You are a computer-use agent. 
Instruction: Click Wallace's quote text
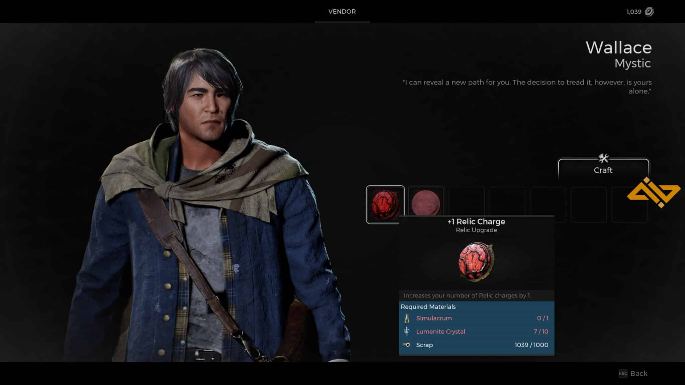[x=527, y=87]
